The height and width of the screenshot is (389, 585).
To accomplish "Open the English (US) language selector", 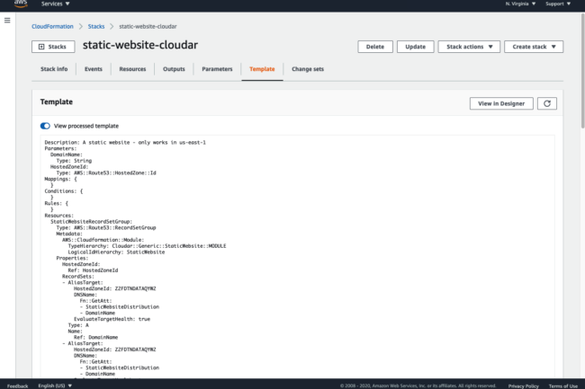I will (x=55, y=385).
